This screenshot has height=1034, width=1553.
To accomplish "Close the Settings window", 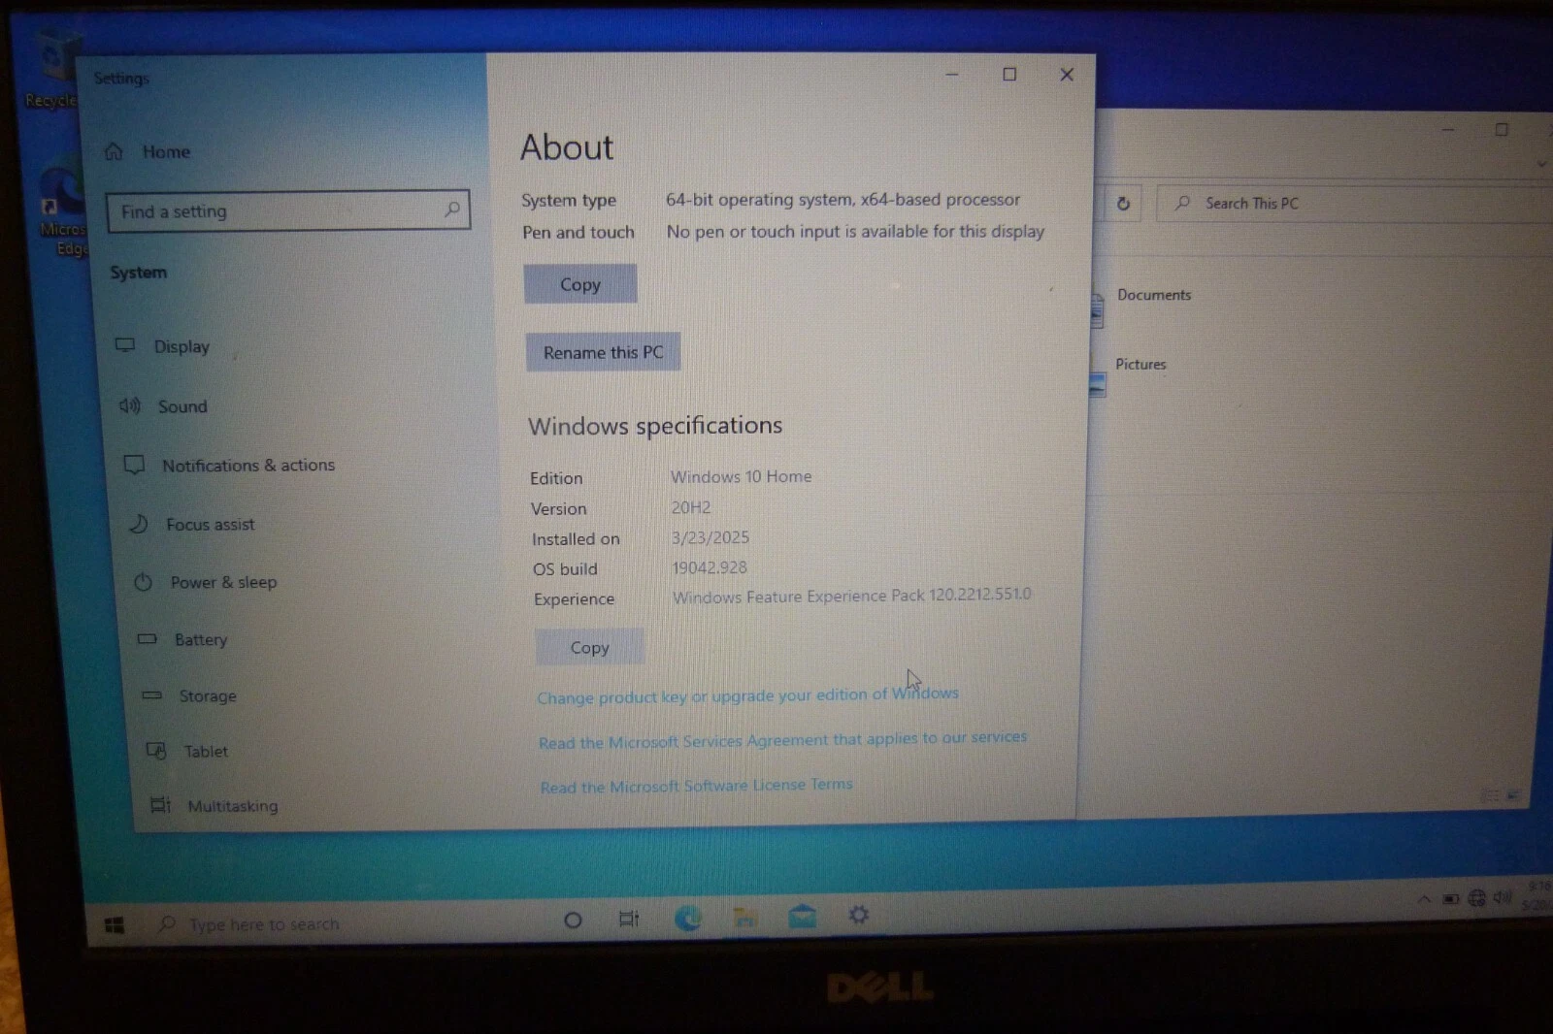I will click(1067, 74).
